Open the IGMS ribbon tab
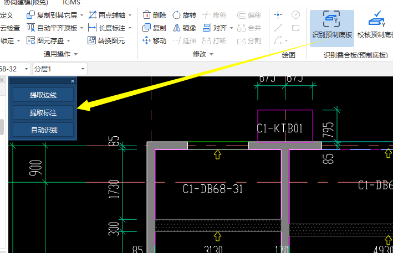393x253 pixels. [x=72, y=2]
